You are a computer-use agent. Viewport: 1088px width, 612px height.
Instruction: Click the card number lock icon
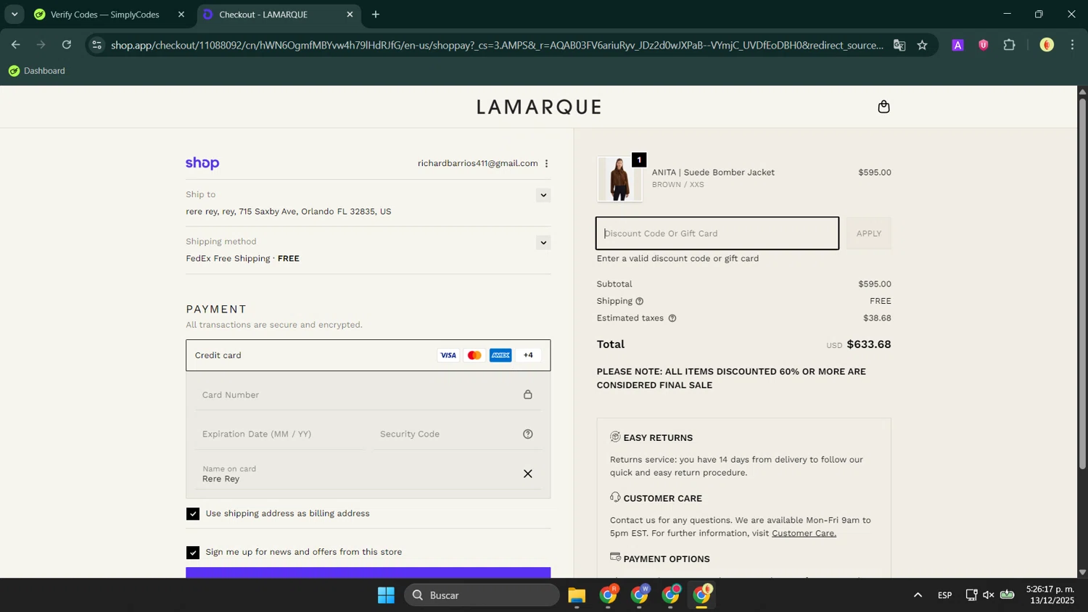tap(528, 394)
